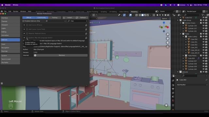The image size is (209, 117).
Task: Switch to the Scripting workspace tab
Action: 104,12
